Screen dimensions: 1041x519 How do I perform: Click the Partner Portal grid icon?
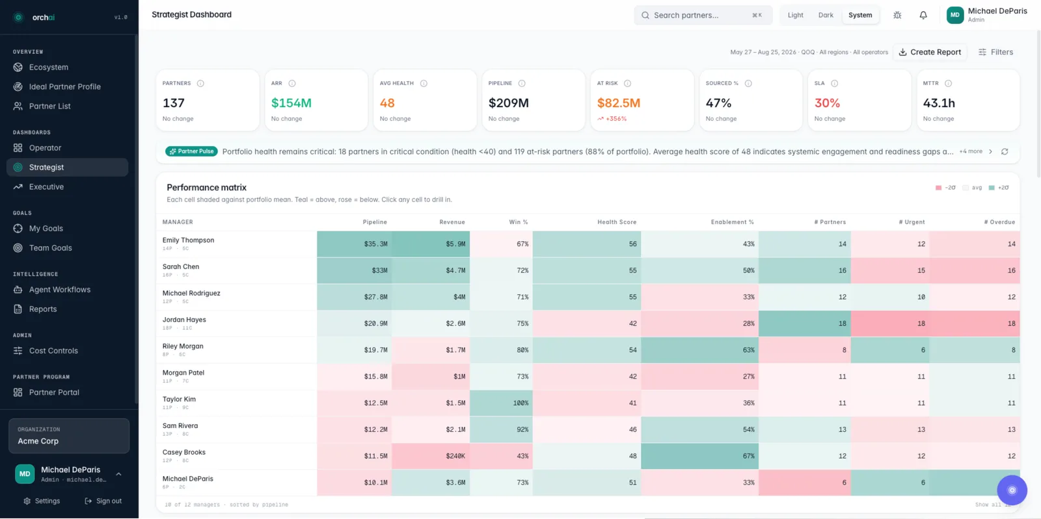[18, 392]
